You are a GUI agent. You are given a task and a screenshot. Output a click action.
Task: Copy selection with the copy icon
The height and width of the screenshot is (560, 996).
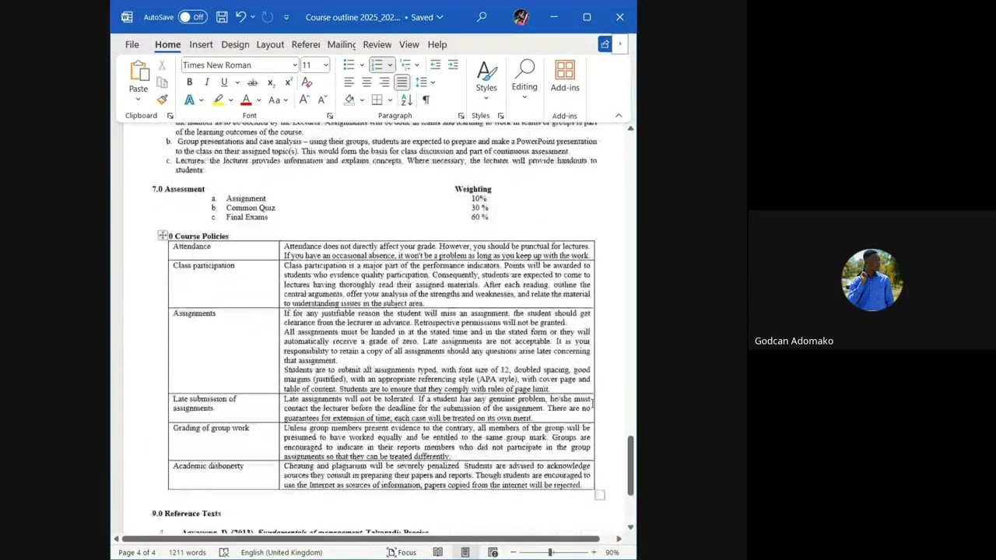pos(162,82)
